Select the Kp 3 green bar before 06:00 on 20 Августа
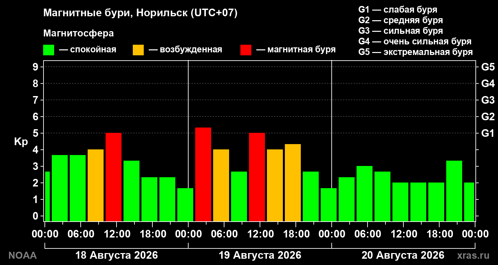The image size is (498, 265). click(365, 193)
